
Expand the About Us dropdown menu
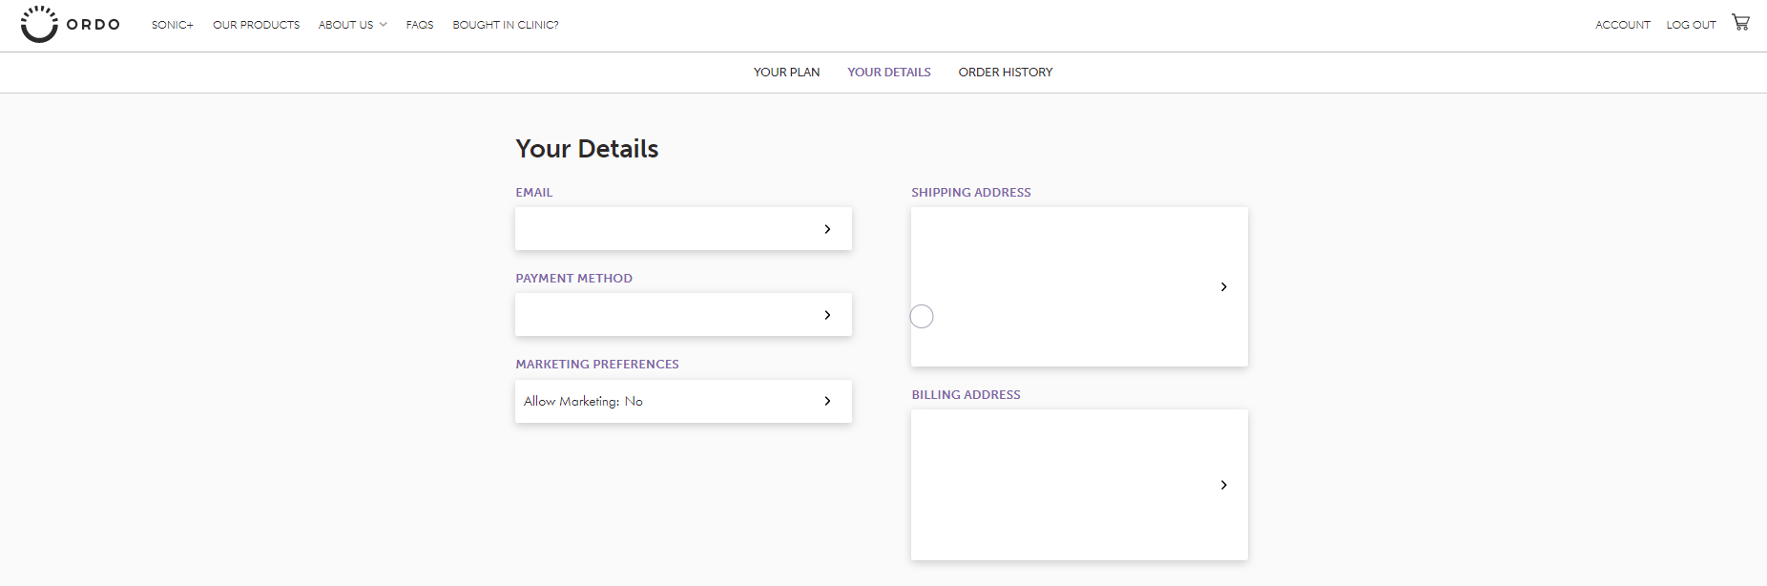pos(352,25)
